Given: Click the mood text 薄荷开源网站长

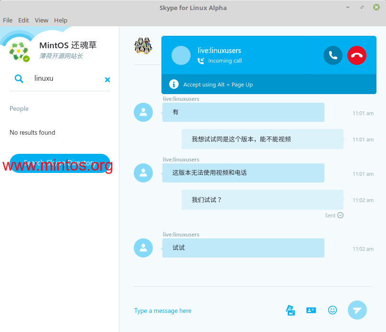Looking at the screenshot, I should [61, 56].
